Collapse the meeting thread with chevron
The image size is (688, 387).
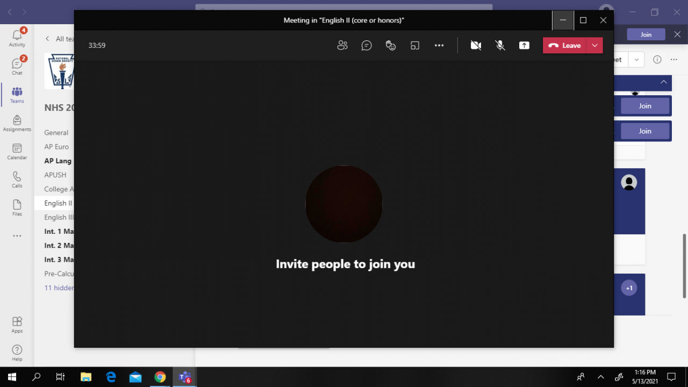pos(664,82)
